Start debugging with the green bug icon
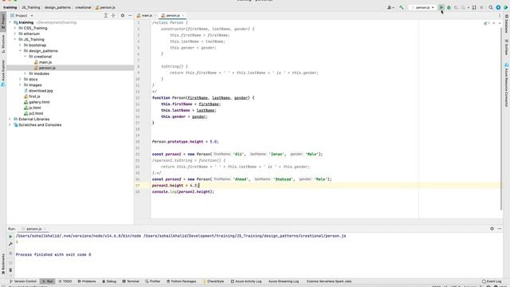Screen dimensions: 510x287 tap(449, 7)
